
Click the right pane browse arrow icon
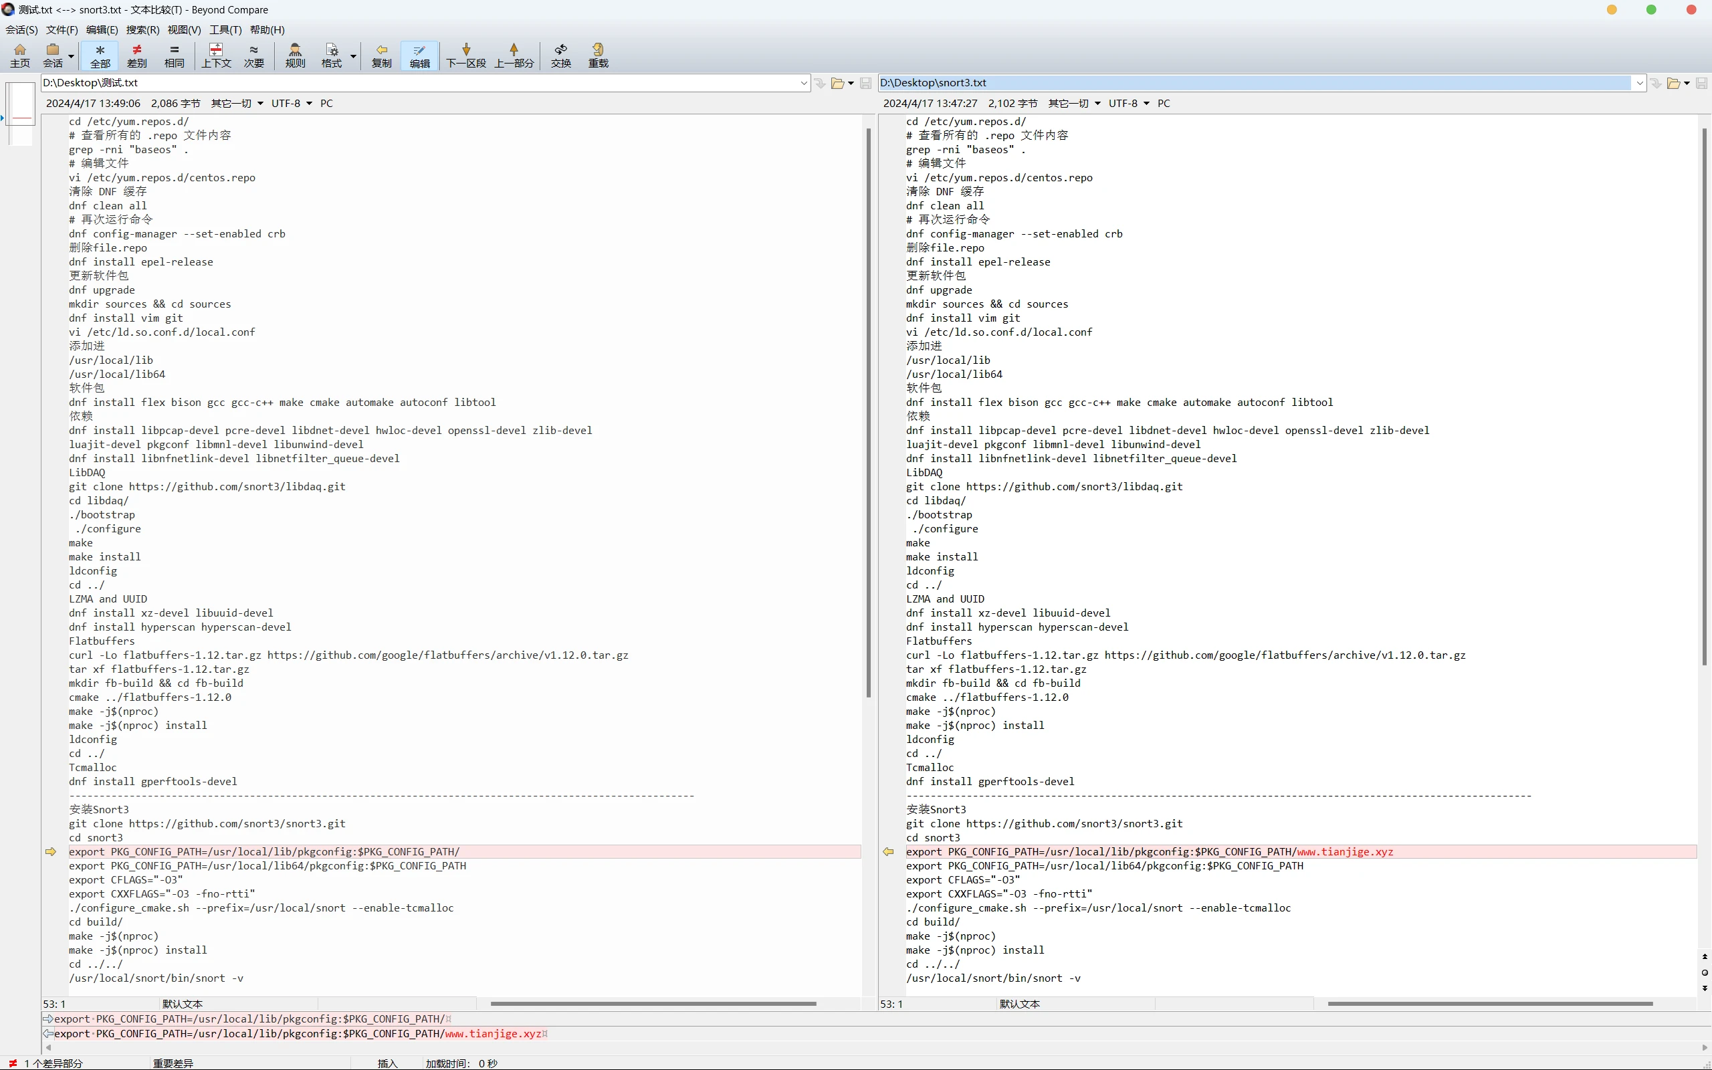(1656, 84)
